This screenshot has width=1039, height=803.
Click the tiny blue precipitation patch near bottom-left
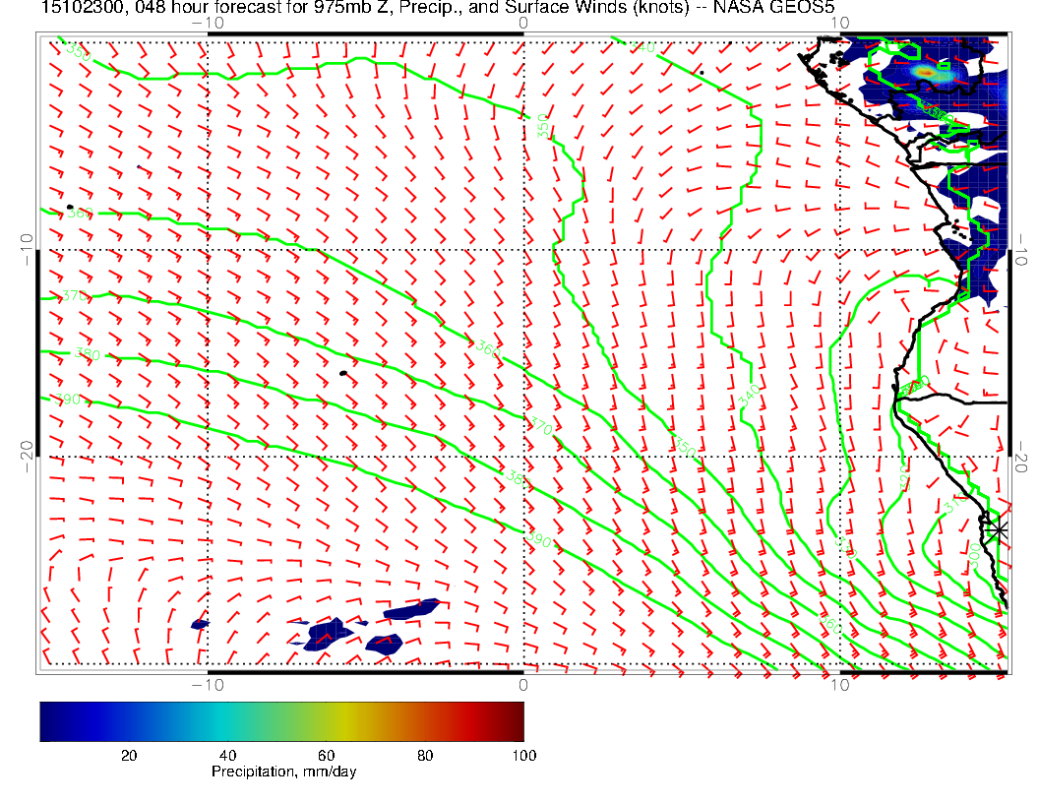point(200,624)
